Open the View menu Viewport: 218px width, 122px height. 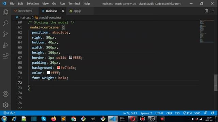click(45, 4)
